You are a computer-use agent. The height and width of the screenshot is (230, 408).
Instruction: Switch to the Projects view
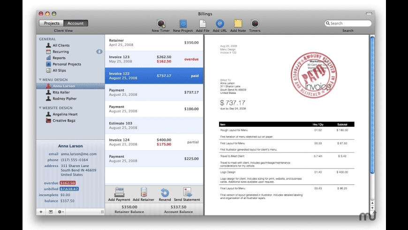[52, 23]
